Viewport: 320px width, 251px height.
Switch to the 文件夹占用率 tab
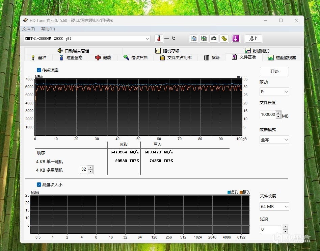click(176, 57)
